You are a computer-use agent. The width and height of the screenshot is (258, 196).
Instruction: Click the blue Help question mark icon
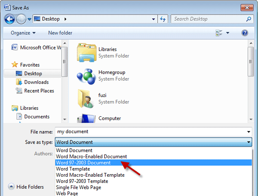point(245,33)
